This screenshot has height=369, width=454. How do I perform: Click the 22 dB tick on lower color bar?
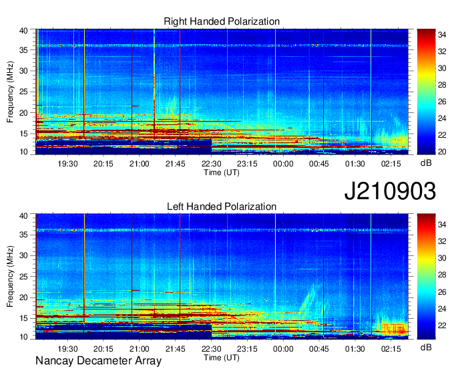442,326
